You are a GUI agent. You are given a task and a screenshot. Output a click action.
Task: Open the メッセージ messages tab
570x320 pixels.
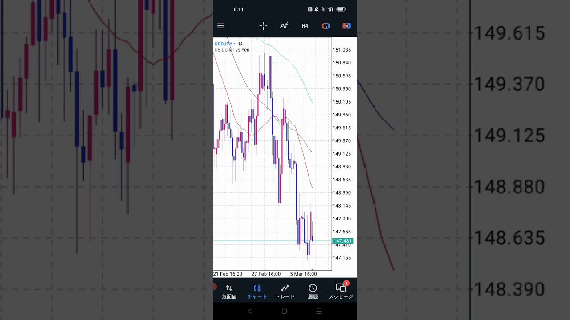pos(341,292)
